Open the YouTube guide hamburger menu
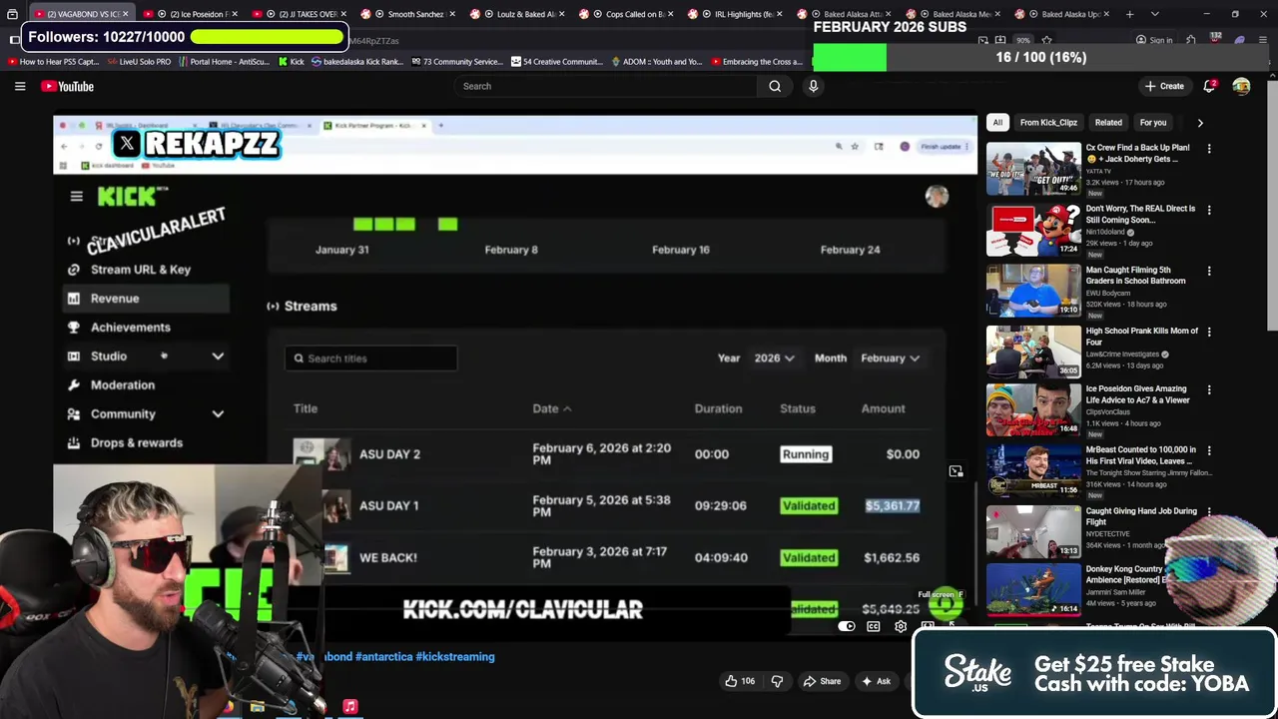This screenshot has height=719, width=1278. pos(20,87)
